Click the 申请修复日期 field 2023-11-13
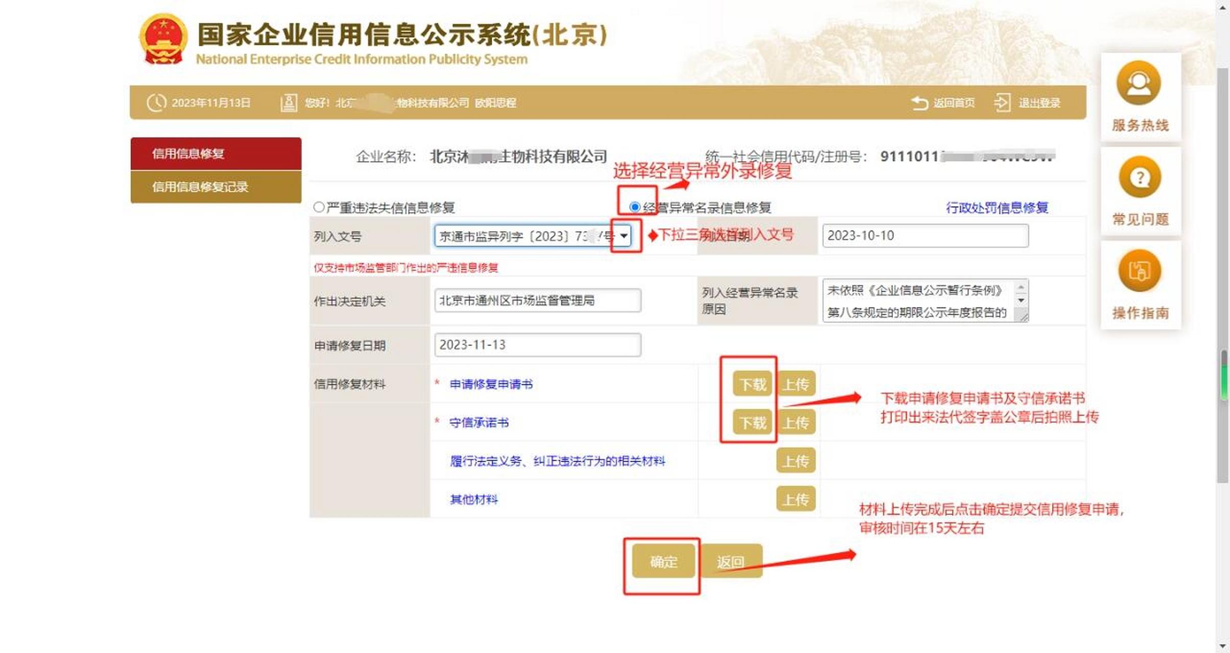1230x653 pixels. [x=538, y=345]
